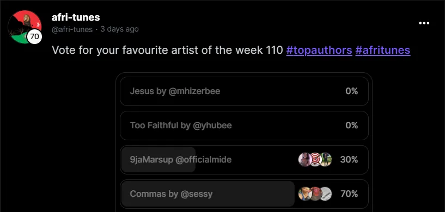Click third voter avatar on 9jaMarsup option
The width and height of the screenshot is (445, 212).
pos(326,160)
